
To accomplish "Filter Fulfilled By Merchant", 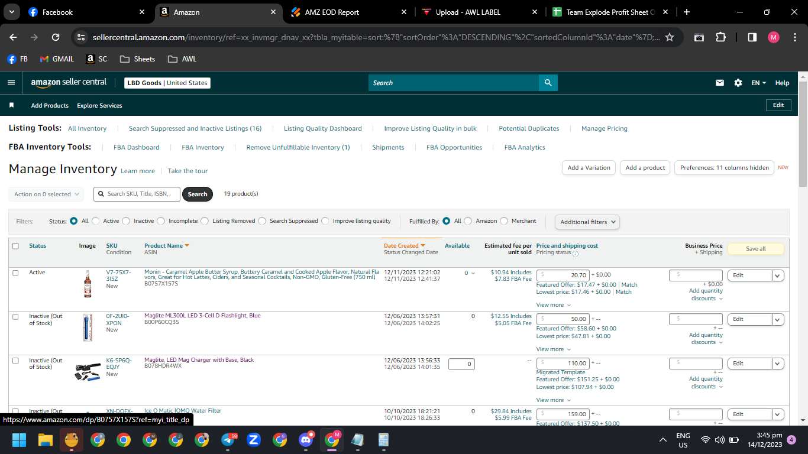I will click(504, 221).
